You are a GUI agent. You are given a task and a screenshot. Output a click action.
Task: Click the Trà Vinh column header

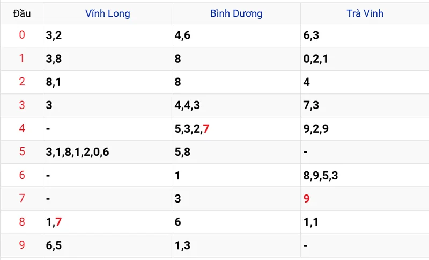click(x=365, y=13)
